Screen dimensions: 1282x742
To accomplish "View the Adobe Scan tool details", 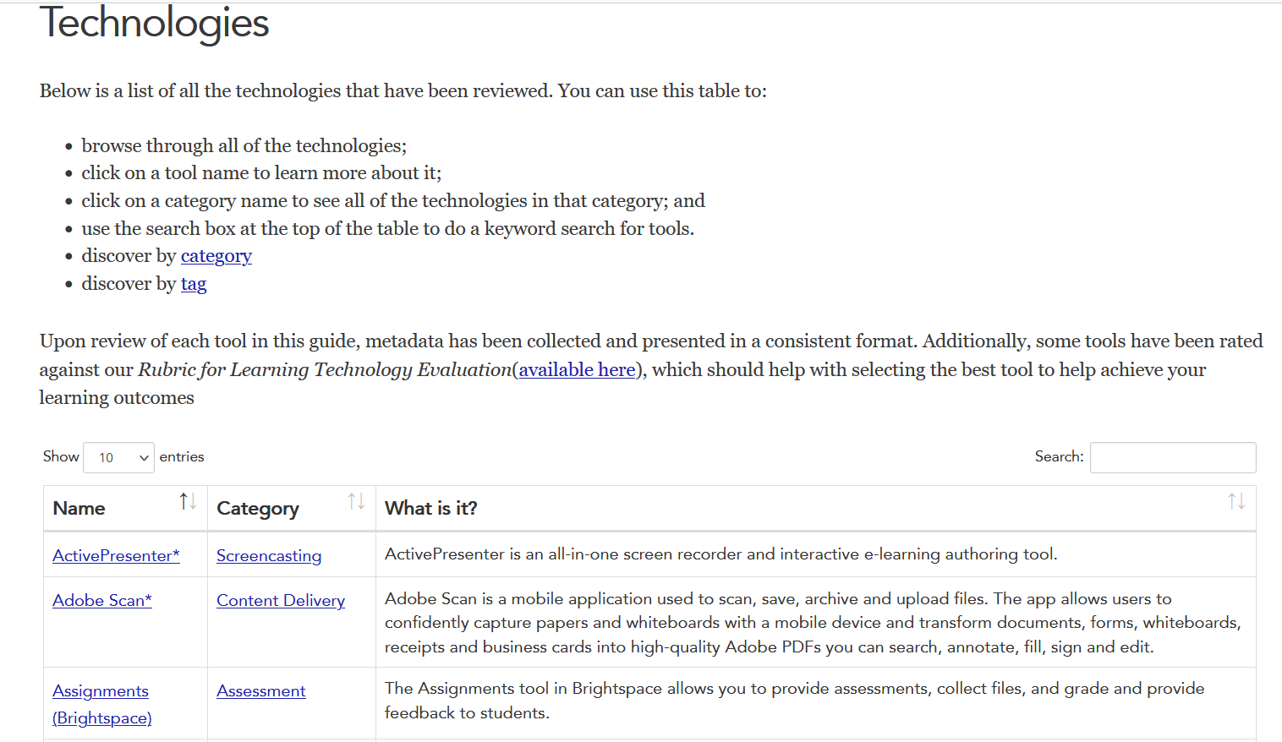I will pos(101,600).
